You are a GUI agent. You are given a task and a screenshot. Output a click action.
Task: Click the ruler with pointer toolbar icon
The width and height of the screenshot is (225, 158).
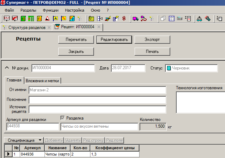100,18
